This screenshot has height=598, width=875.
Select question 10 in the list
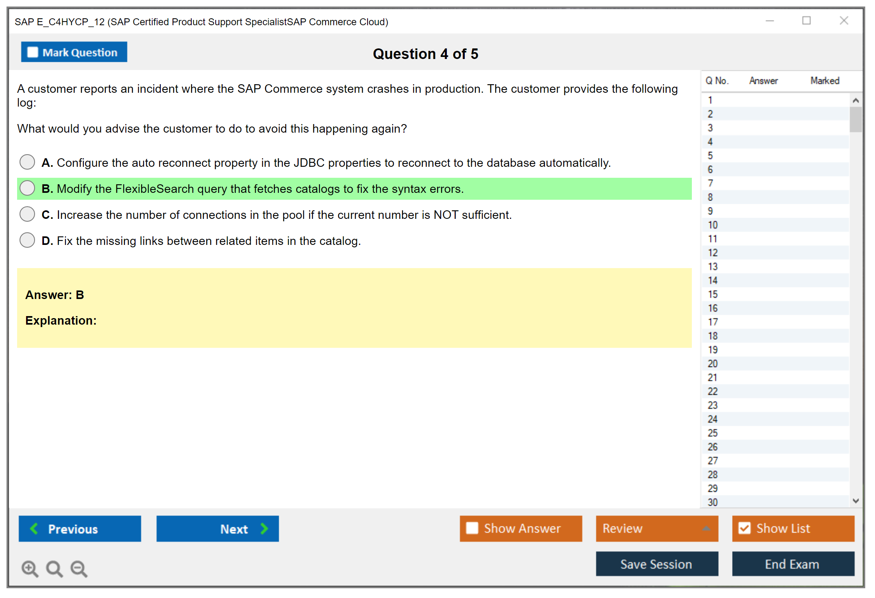(713, 225)
